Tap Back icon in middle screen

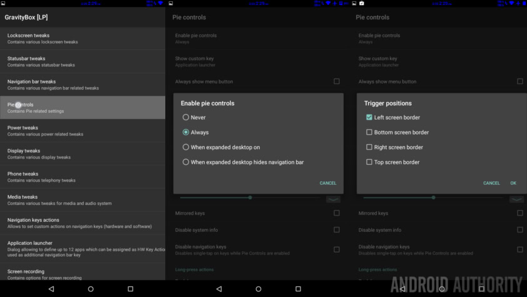(219, 289)
